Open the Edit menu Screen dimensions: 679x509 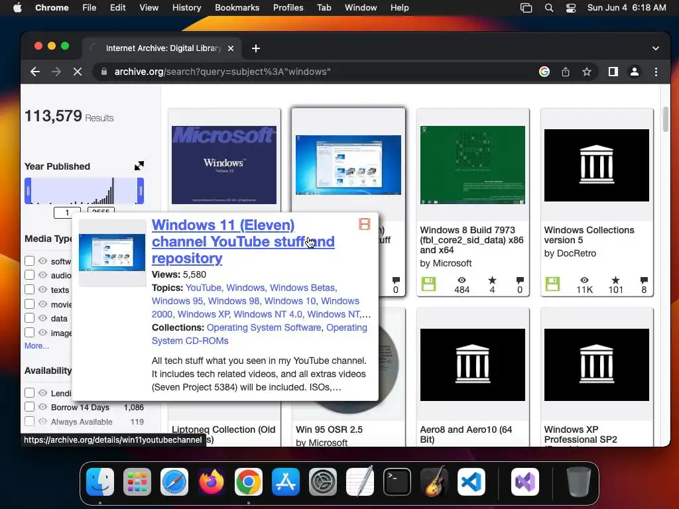click(117, 8)
